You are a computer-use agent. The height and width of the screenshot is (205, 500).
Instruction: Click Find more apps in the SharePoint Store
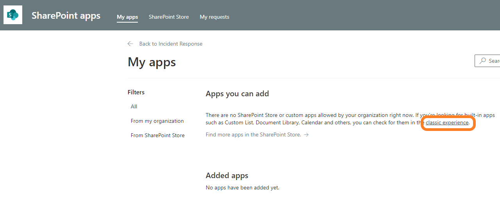pyautogui.click(x=254, y=134)
